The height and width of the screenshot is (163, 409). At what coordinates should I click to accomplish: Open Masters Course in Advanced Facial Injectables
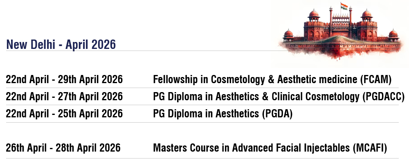coord(252,148)
